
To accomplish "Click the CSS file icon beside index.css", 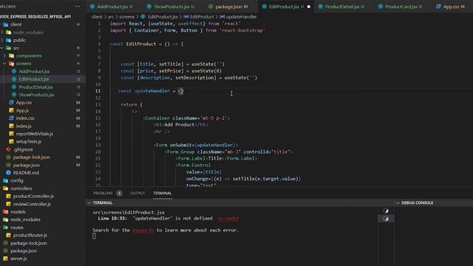I will [11, 118].
